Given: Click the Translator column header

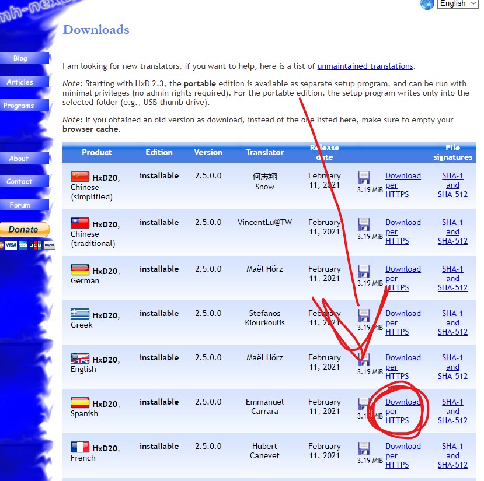Looking at the screenshot, I should (264, 152).
